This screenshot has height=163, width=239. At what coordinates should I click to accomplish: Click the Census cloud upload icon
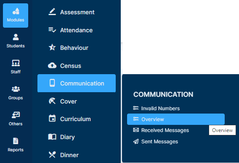click(x=52, y=65)
